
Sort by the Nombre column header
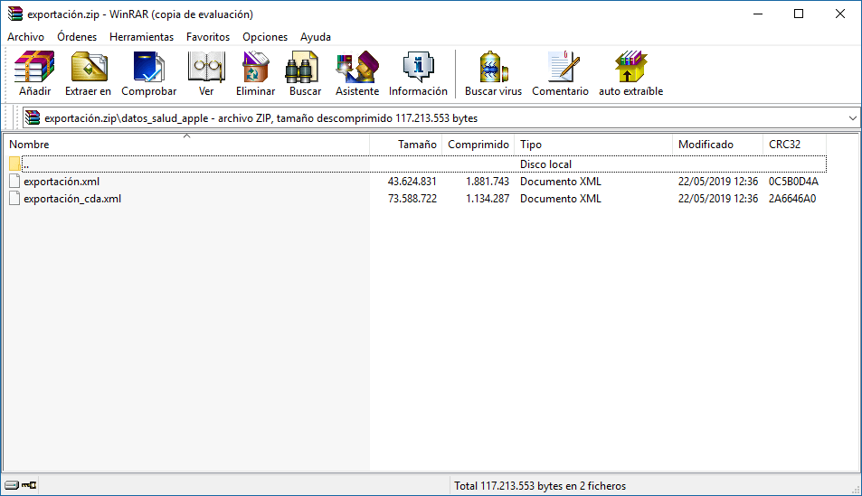[x=187, y=144]
